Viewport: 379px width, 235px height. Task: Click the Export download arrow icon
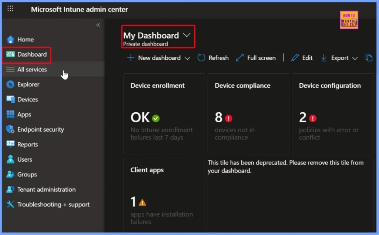[323, 58]
